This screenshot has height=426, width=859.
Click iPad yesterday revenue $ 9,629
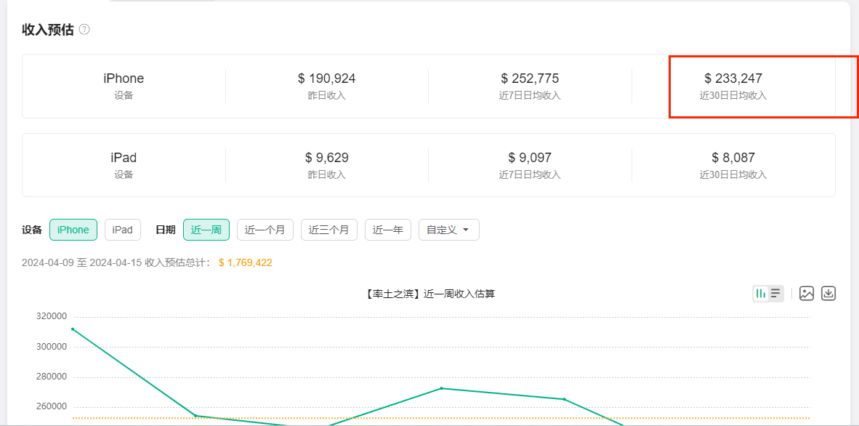[327, 158]
